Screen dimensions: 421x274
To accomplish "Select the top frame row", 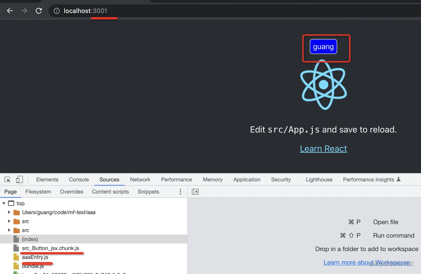I will (94, 203).
